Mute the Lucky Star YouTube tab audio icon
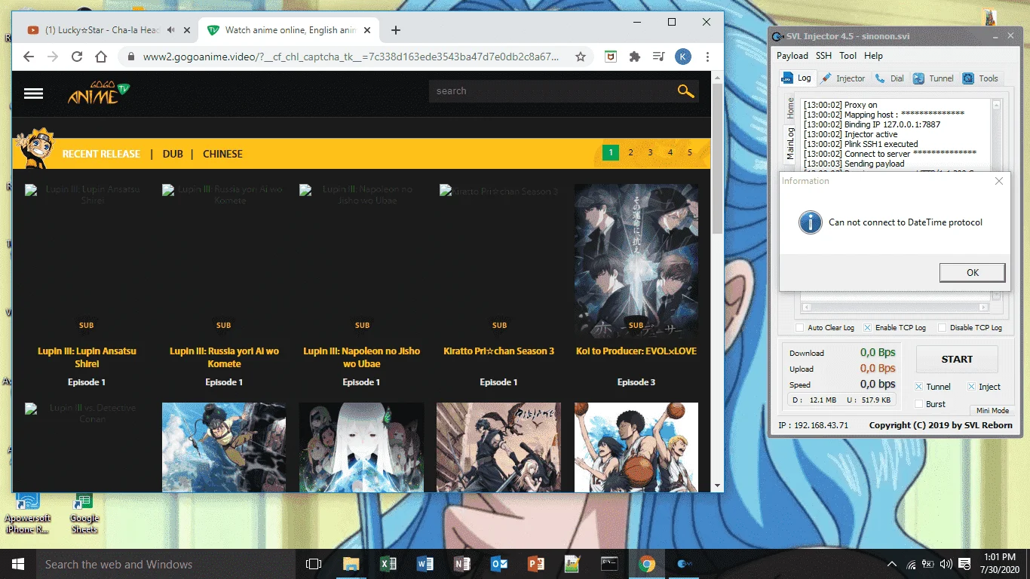 click(172, 30)
